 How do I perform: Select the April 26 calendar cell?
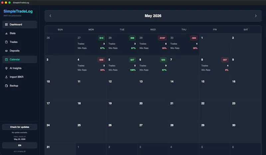pos(60,44)
